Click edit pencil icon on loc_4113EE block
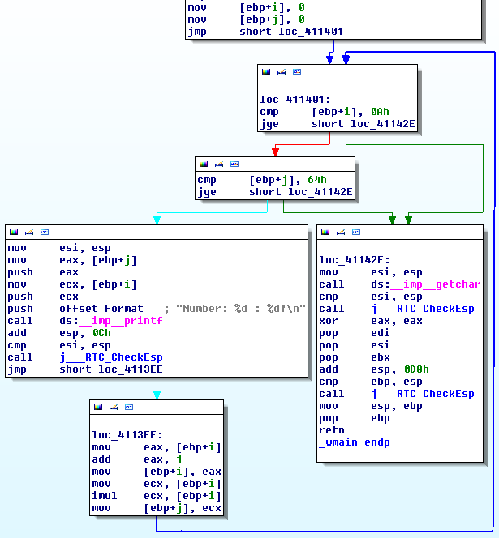Viewport: 499px width, 538px height. (113, 407)
